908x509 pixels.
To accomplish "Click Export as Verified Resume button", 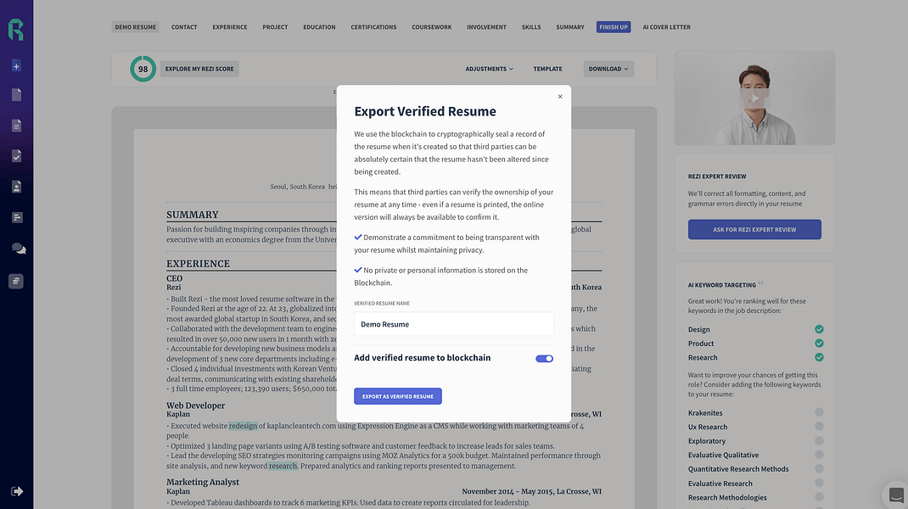I will (398, 396).
